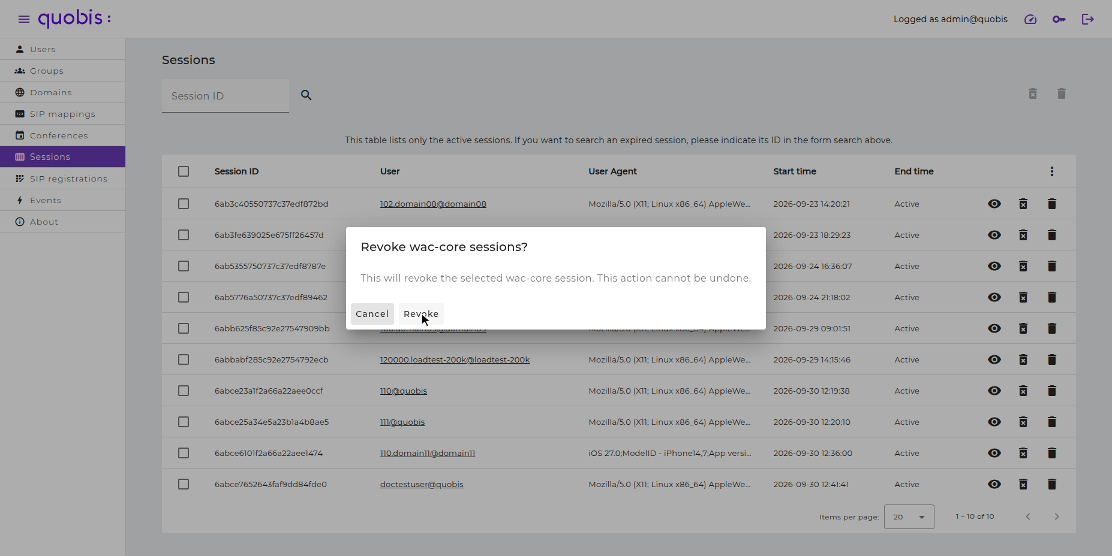Viewport: 1112px width, 556px height.
Task: Click the delete selected sessions toolbar icon
Action: 1062,93
